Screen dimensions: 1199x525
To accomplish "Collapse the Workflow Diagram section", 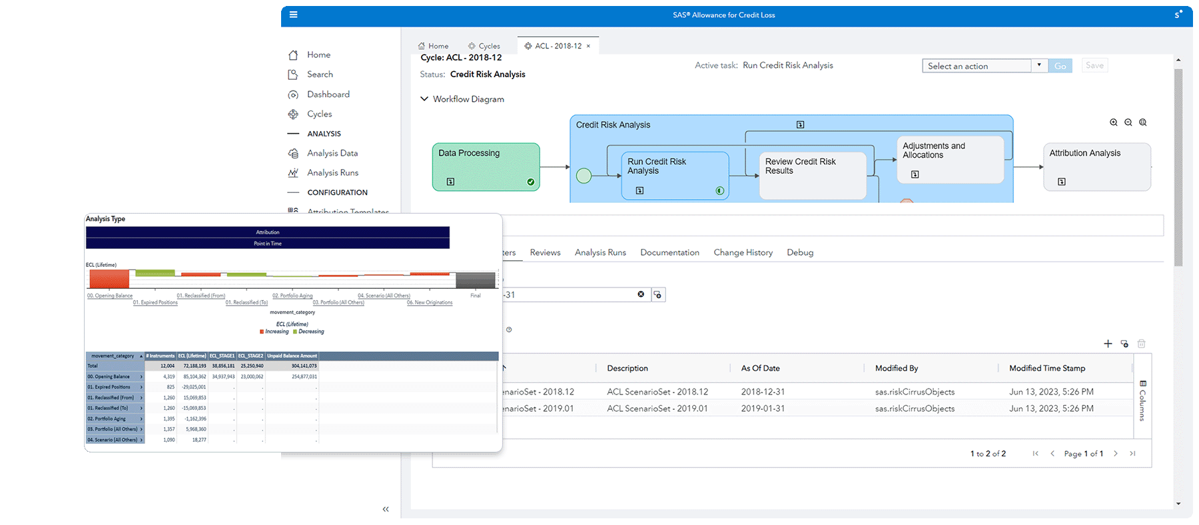I will [424, 99].
